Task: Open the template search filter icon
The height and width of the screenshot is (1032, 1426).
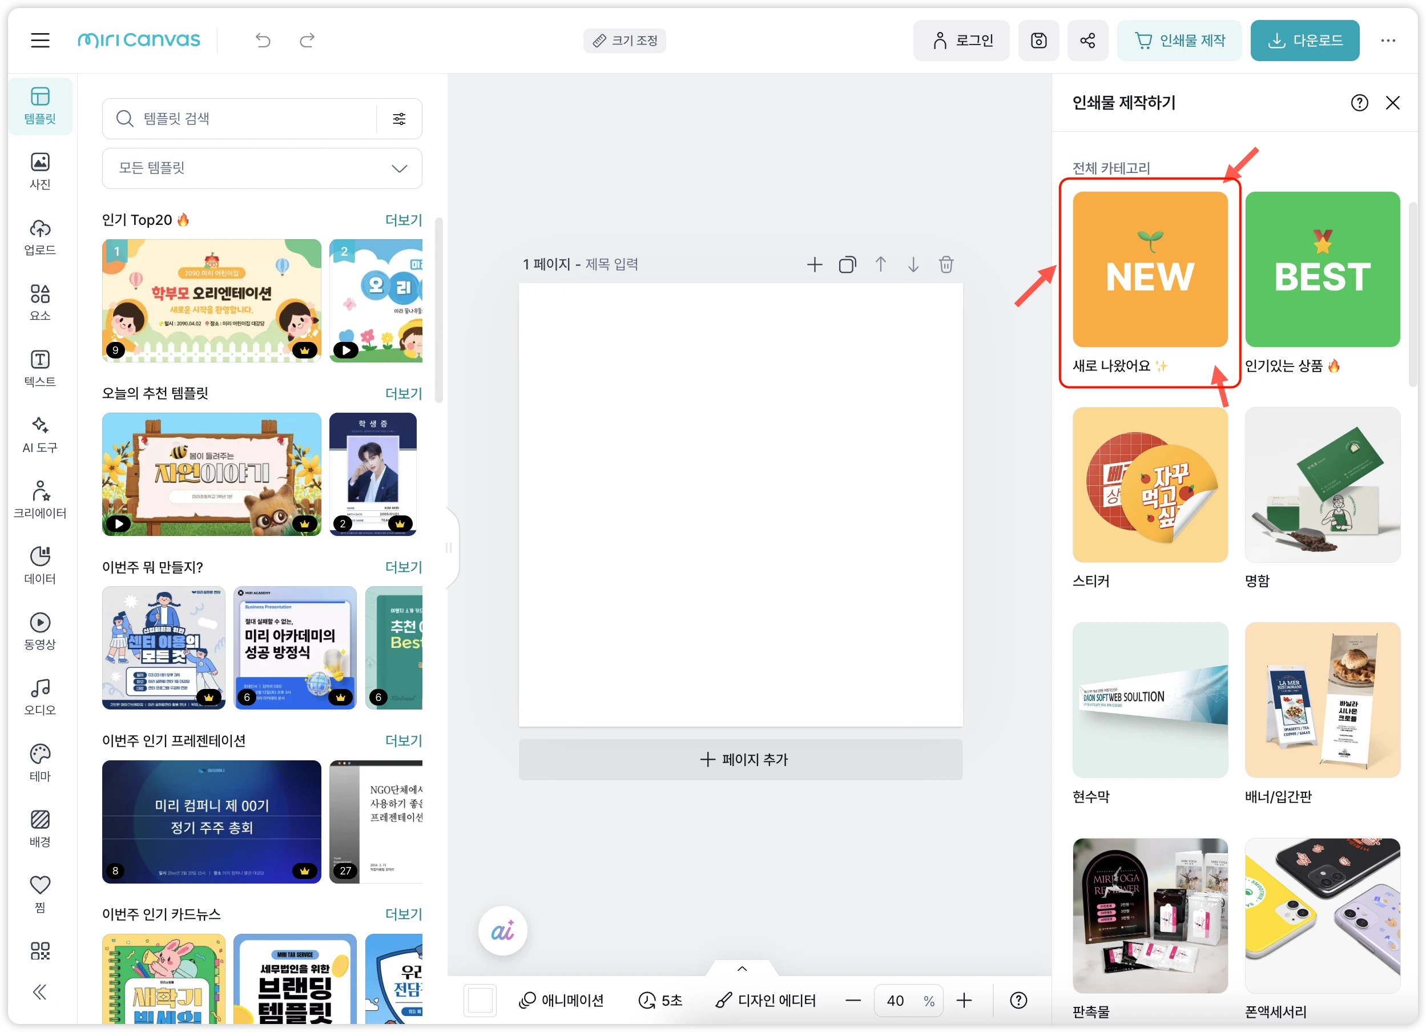Action: pyautogui.click(x=399, y=119)
